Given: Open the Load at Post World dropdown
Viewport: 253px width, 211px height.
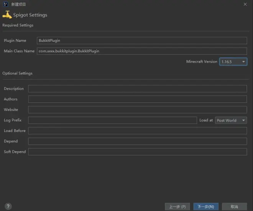Looking at the screenshot, I should pos(231,120).
